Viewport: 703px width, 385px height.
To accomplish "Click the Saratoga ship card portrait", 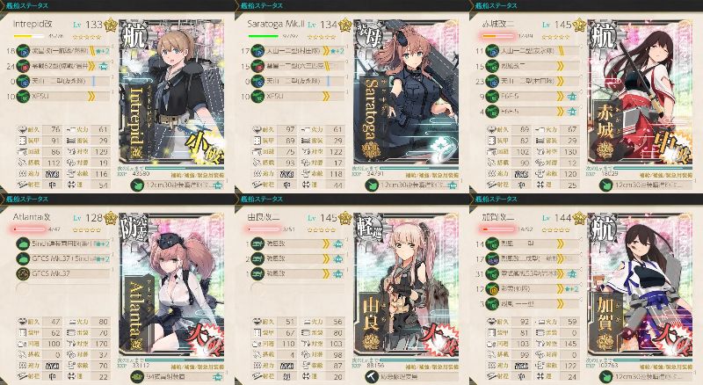I will coord(406,92).
